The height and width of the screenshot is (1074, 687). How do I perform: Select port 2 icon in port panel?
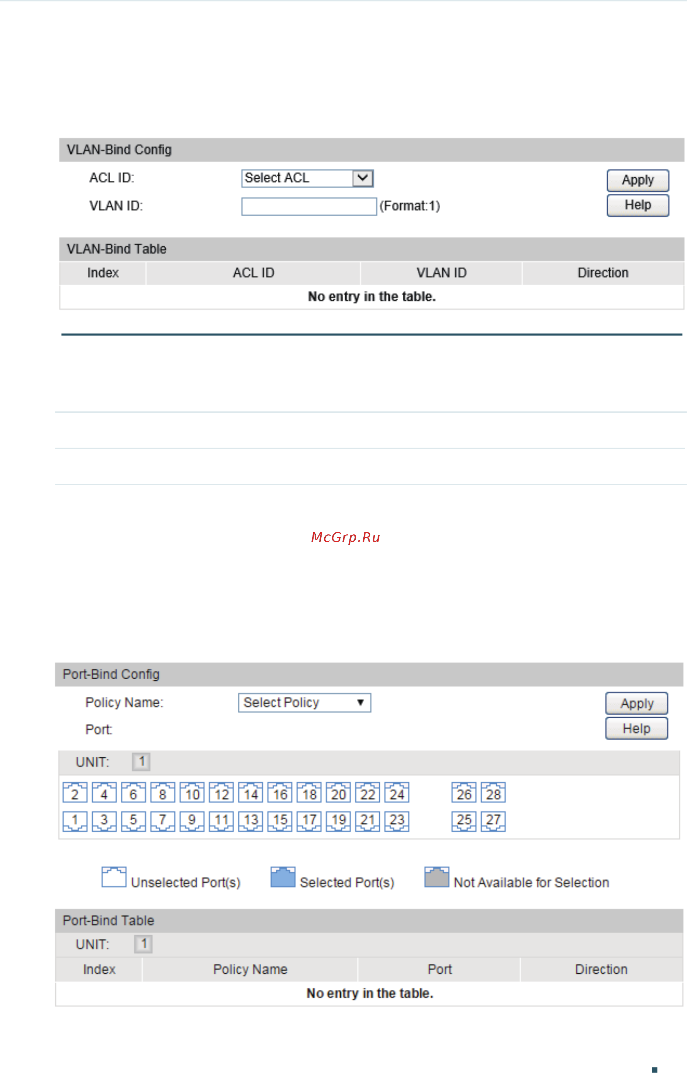coord(75,793)
